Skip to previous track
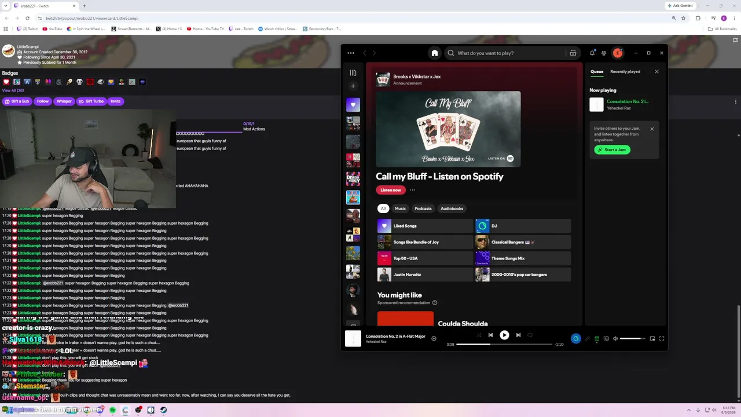 point(490,335)
